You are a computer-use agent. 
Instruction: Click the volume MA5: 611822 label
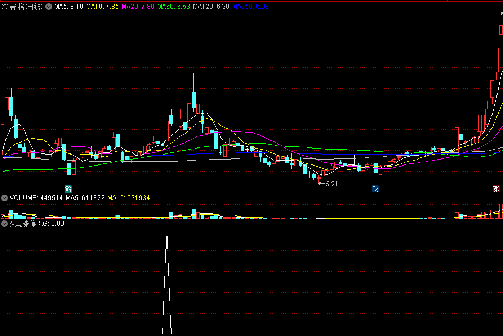[85, 198]
